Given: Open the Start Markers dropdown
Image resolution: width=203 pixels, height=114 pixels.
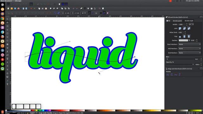Looking at the screenshot, I should (x=190, y=44).
